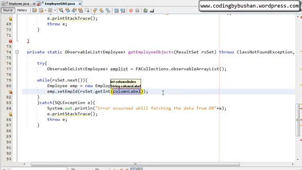Click the 'throw e;' statement on line 86
This screenshot has width=302, height=170.
[x=57, y=119]
